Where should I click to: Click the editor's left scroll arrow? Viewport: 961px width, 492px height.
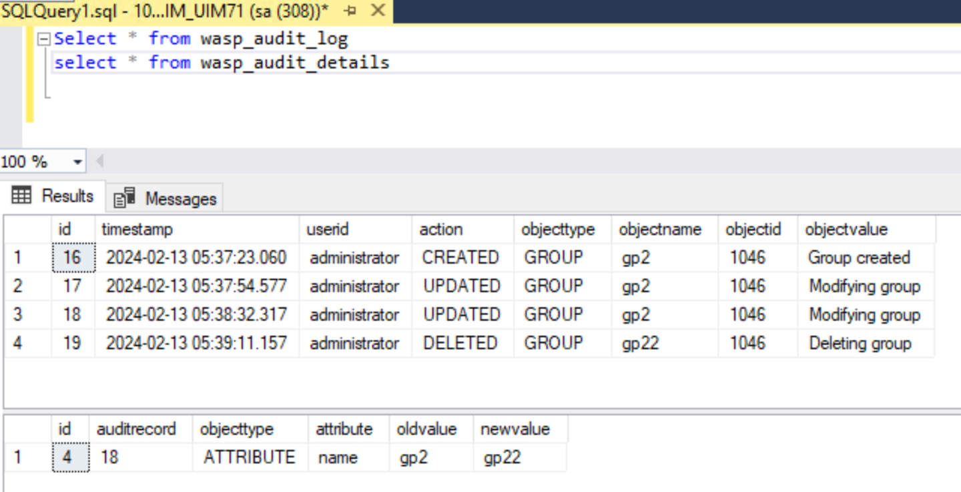100,162
